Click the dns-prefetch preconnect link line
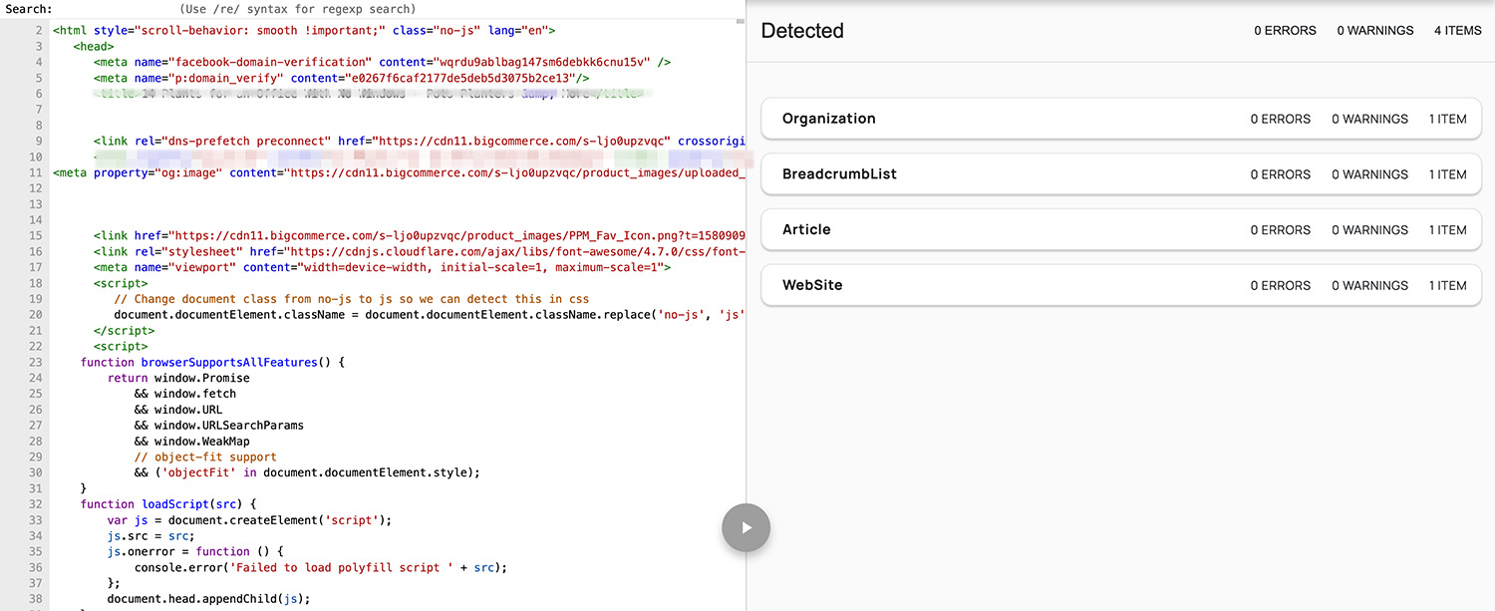Image resolution: width=1495 pixels, height=611 pixels. 419,142
